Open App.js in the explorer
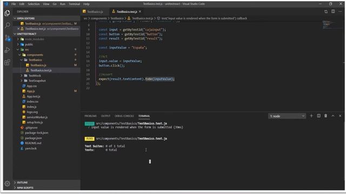Screen dimensions: 346x194 point(46,91)
